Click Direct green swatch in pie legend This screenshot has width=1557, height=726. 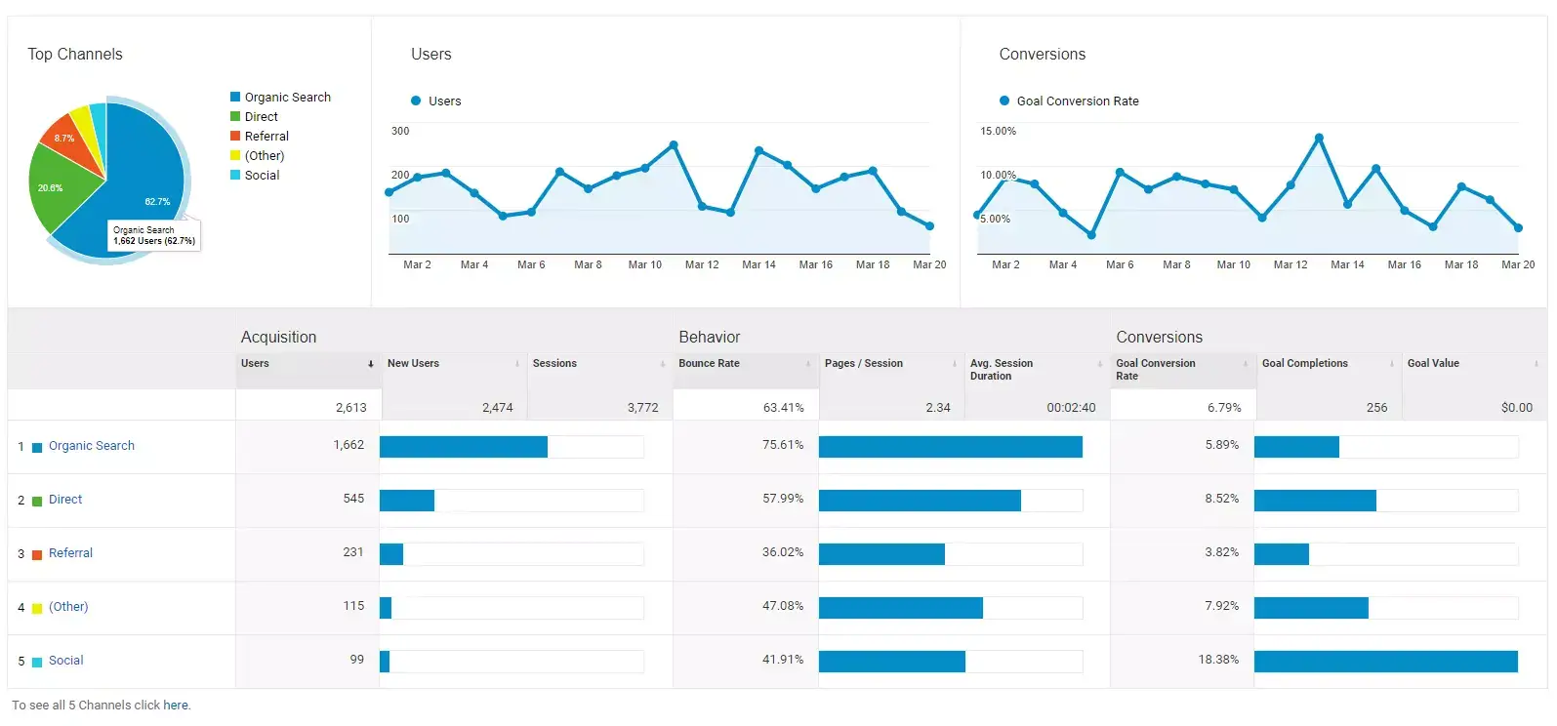235,116
